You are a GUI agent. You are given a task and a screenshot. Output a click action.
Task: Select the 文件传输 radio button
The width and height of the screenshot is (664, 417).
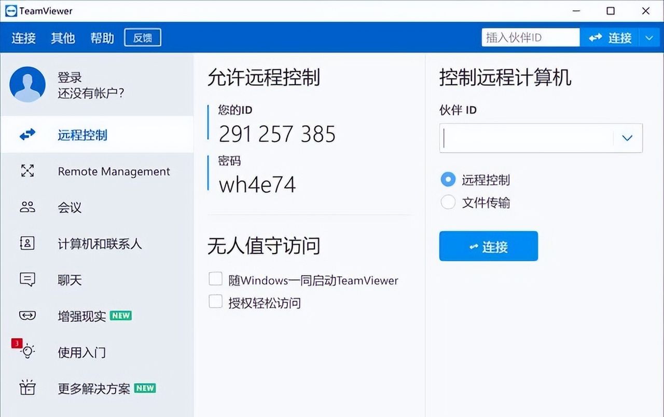click(x=448, y=203)
